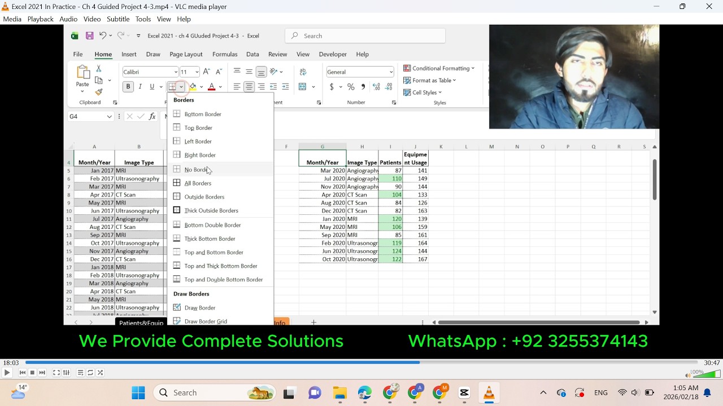Apply red font color
The image size is (723, 406).
coord(212,87)
